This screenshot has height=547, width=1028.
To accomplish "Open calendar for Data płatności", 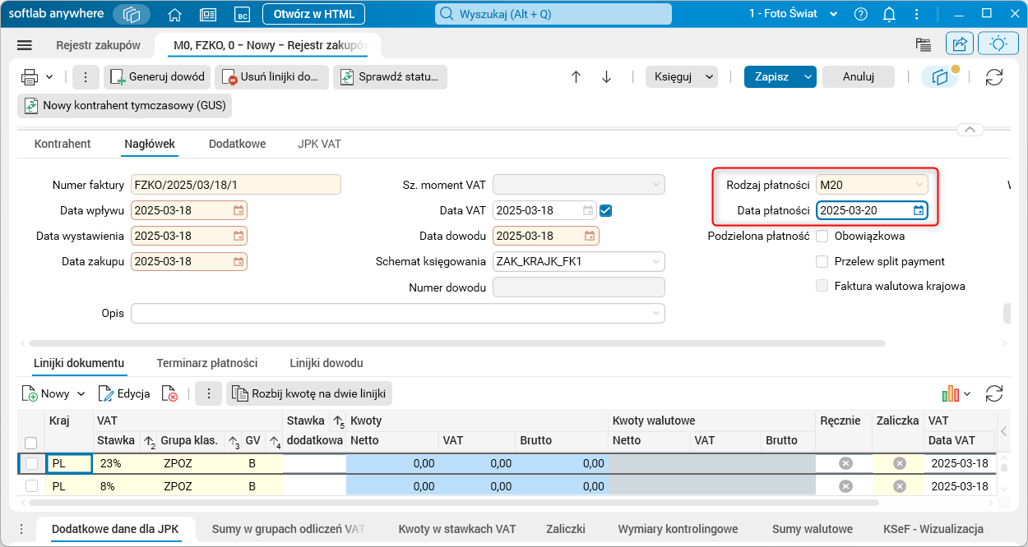I will tap(919, 210).
